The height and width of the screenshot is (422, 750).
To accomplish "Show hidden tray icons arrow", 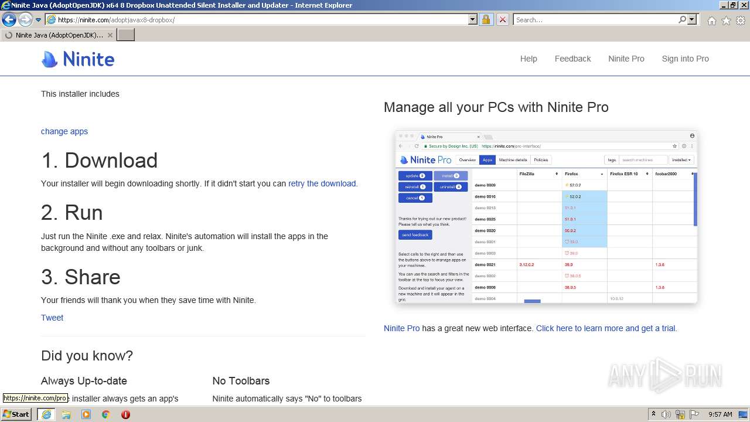I will 653,414.
